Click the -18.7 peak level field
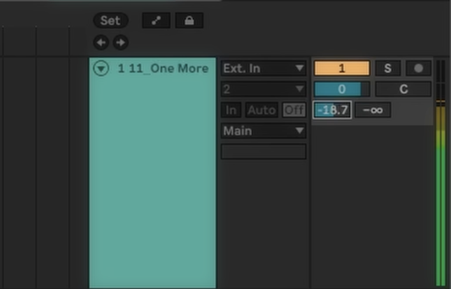 [332, 110]
